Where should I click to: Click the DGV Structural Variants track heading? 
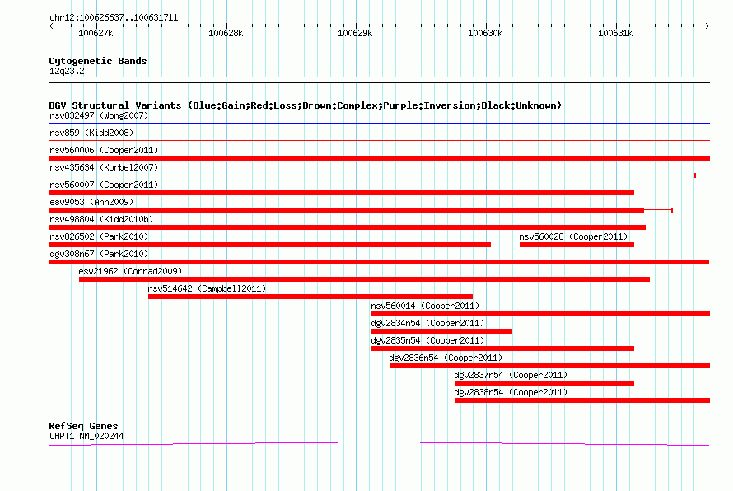tap(306, 105)
